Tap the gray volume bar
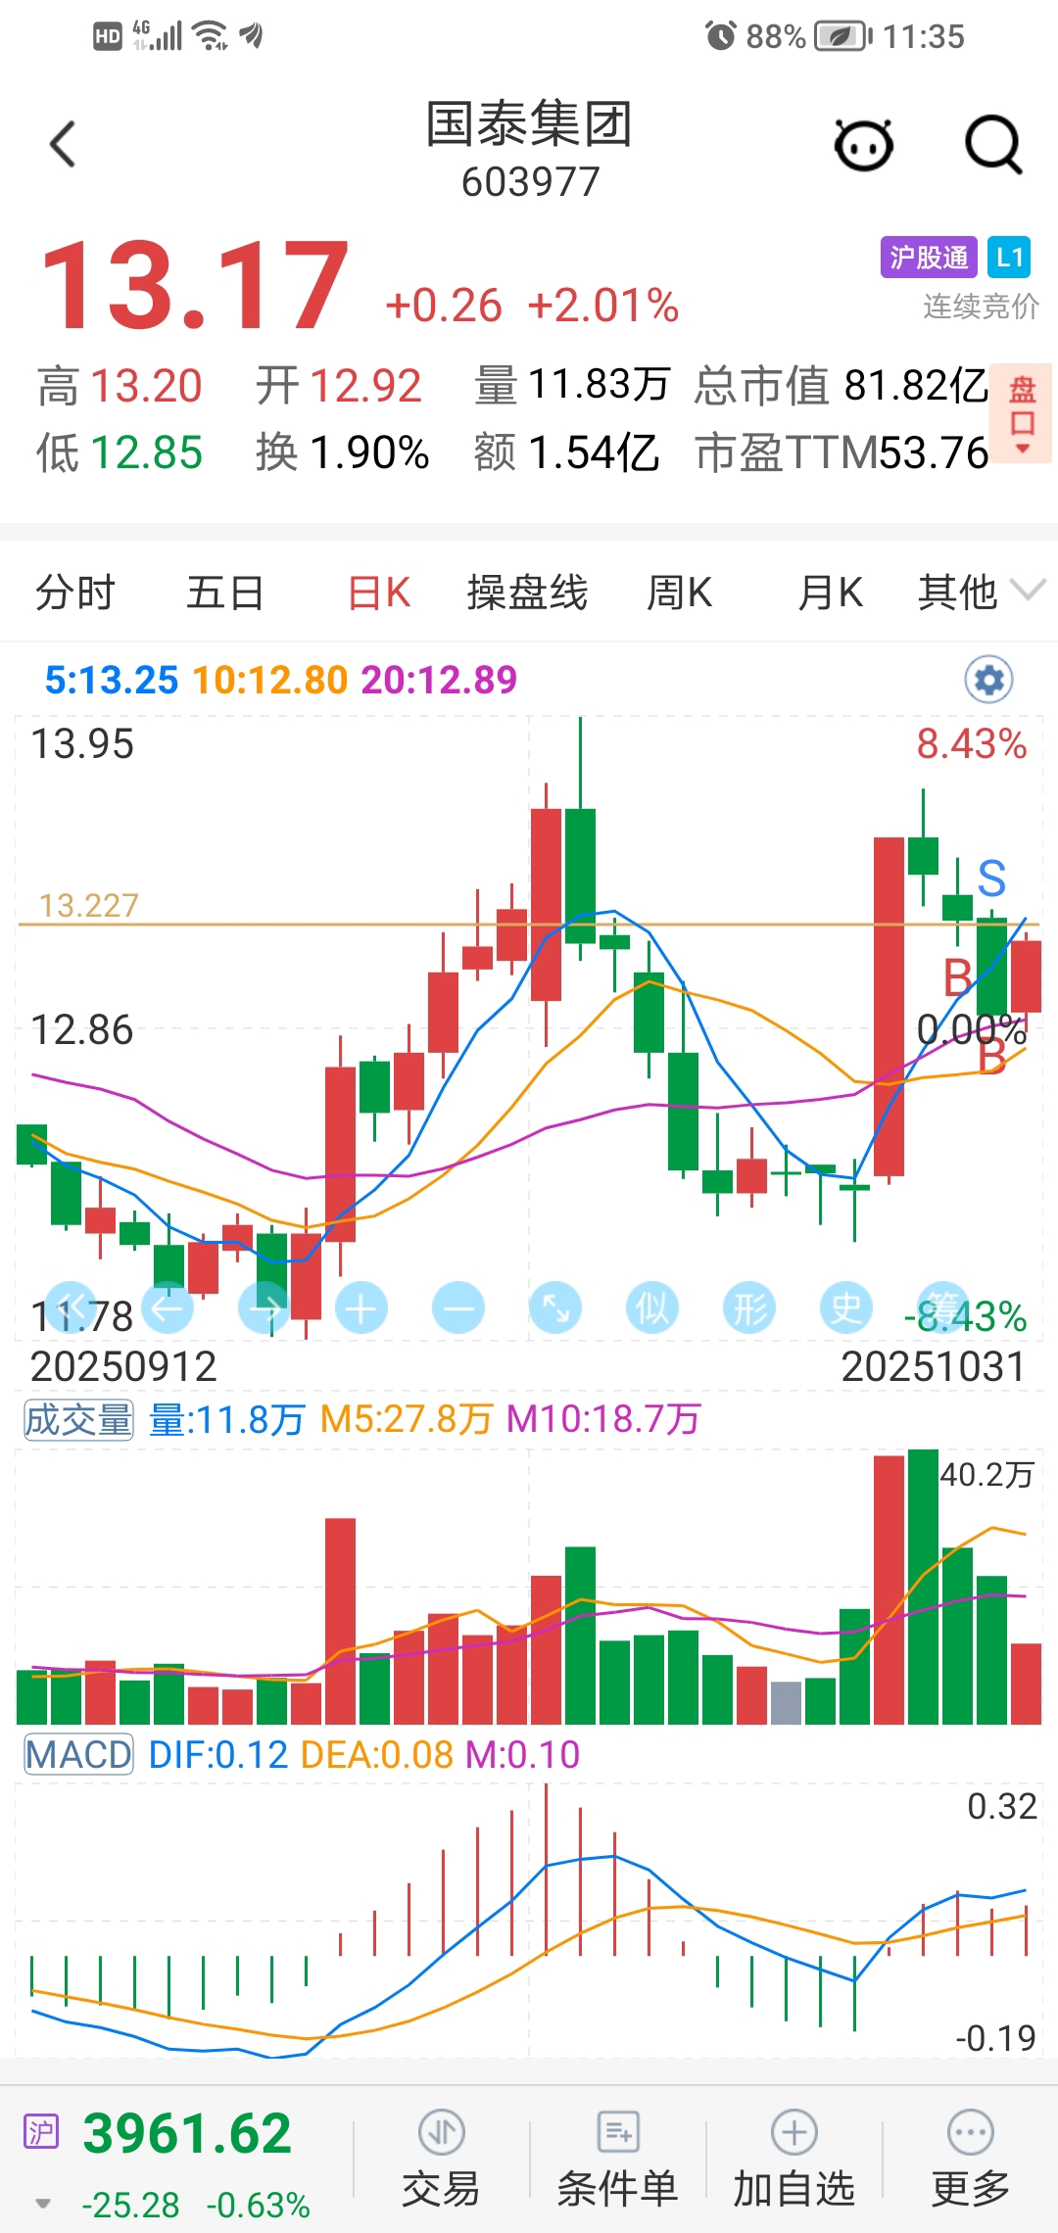The image size is (1058, 2233). 786,1702
